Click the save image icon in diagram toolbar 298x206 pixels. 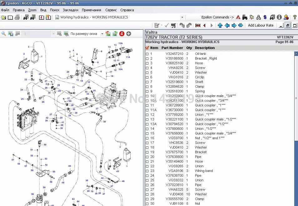tap(10, 34)
